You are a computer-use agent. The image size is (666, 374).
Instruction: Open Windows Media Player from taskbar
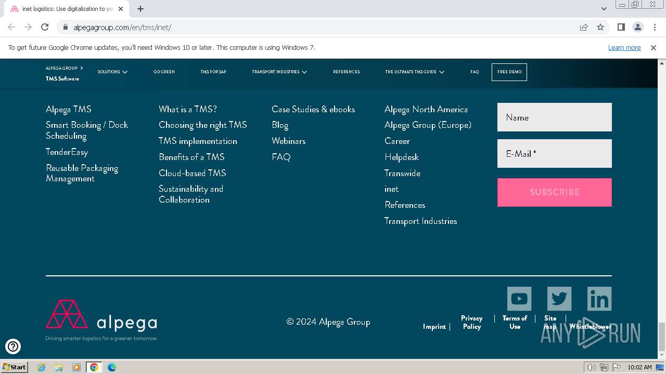[76, 367]
